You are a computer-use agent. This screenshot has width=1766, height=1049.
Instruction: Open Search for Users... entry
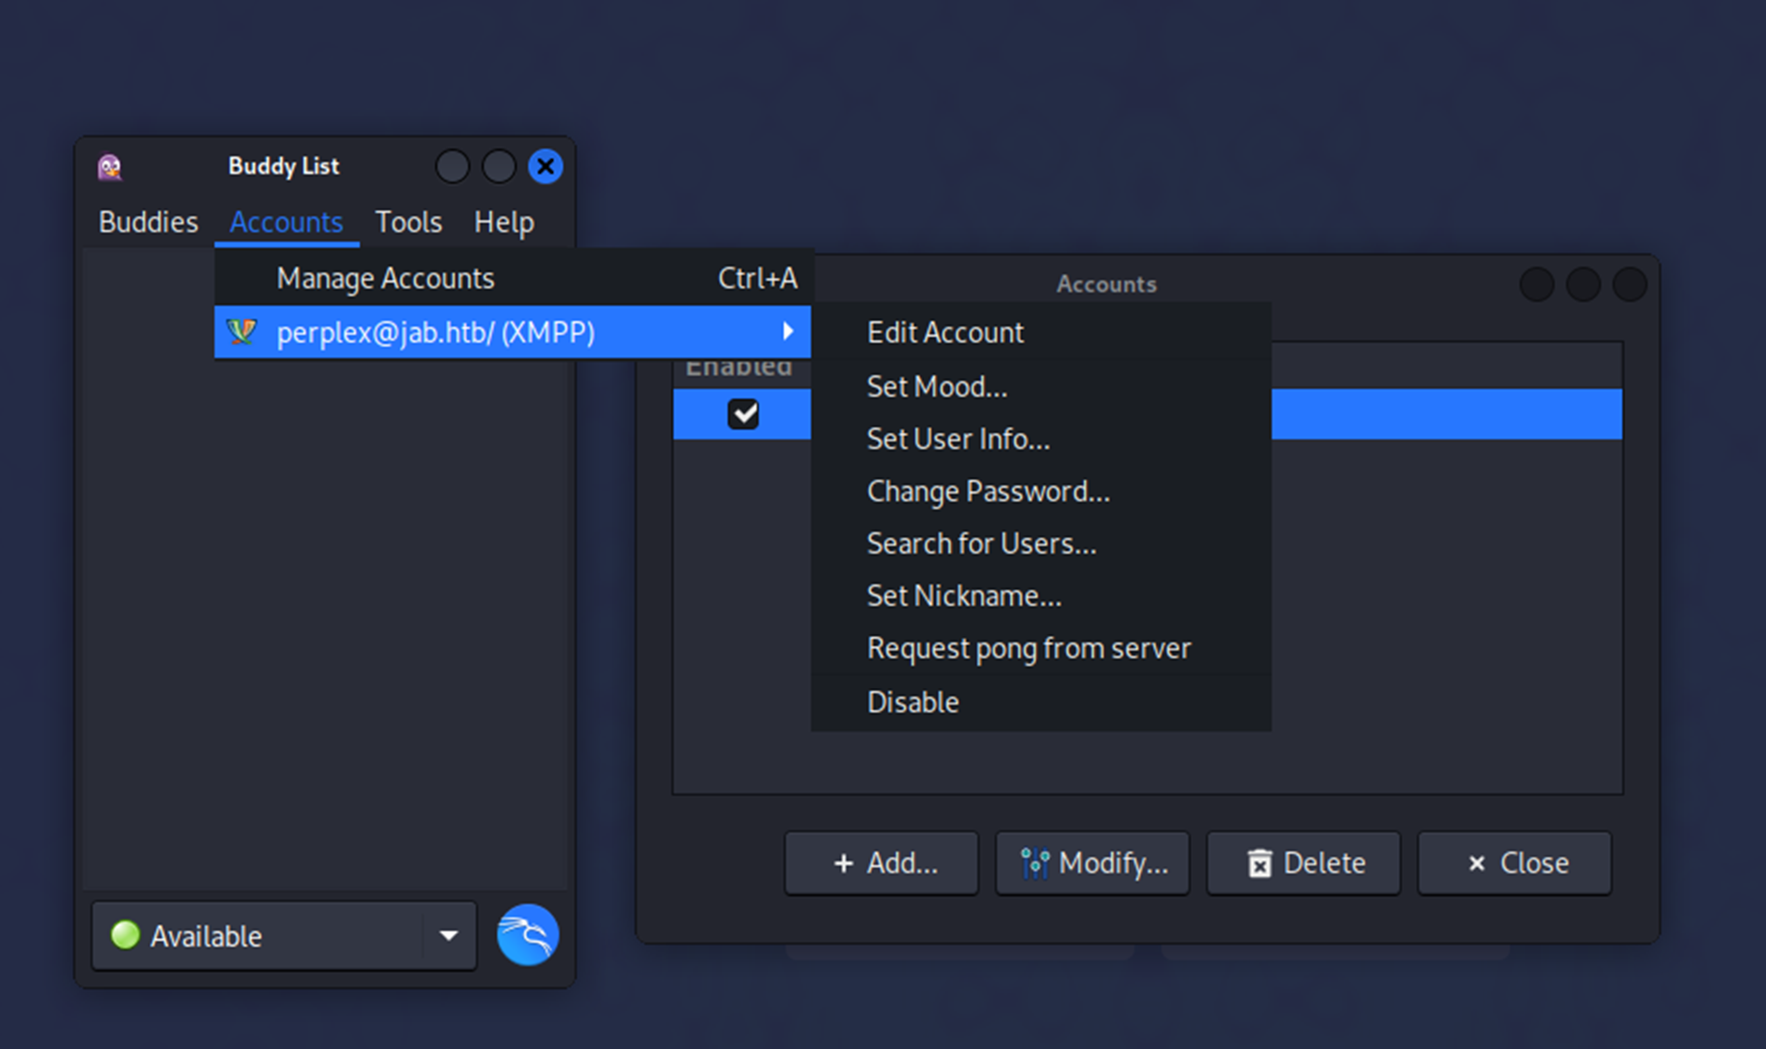click(1041, 543)
